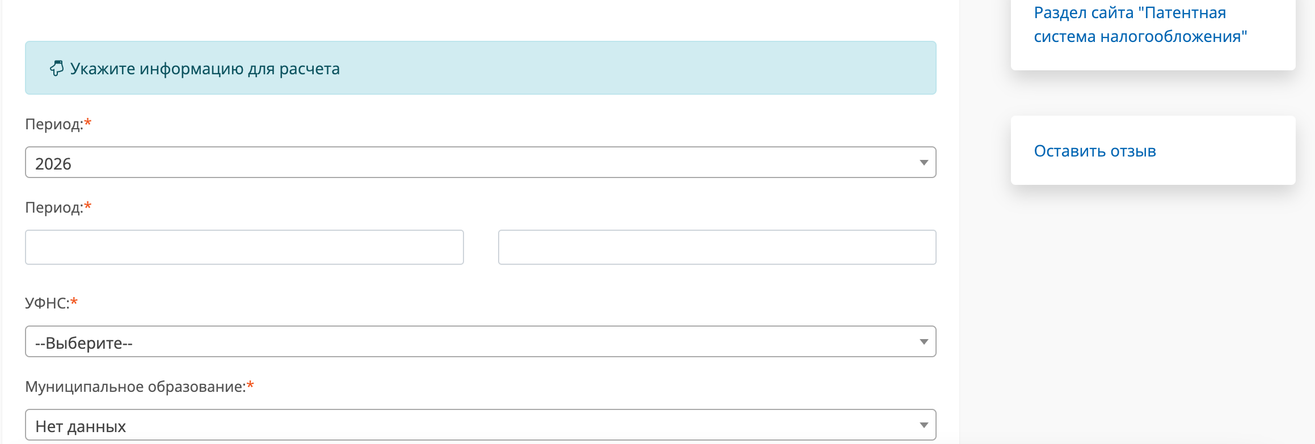Click the 'Оставить отзыв' link
This screenshot has width=1315, height=444.
(x=1095, y=151)
